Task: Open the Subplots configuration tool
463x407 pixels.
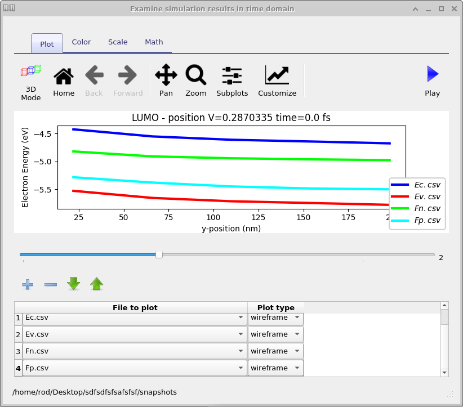Action: (x=232, y=82)
